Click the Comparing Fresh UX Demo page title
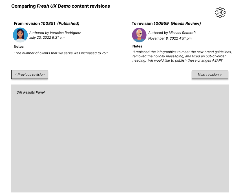 point(61,6)
